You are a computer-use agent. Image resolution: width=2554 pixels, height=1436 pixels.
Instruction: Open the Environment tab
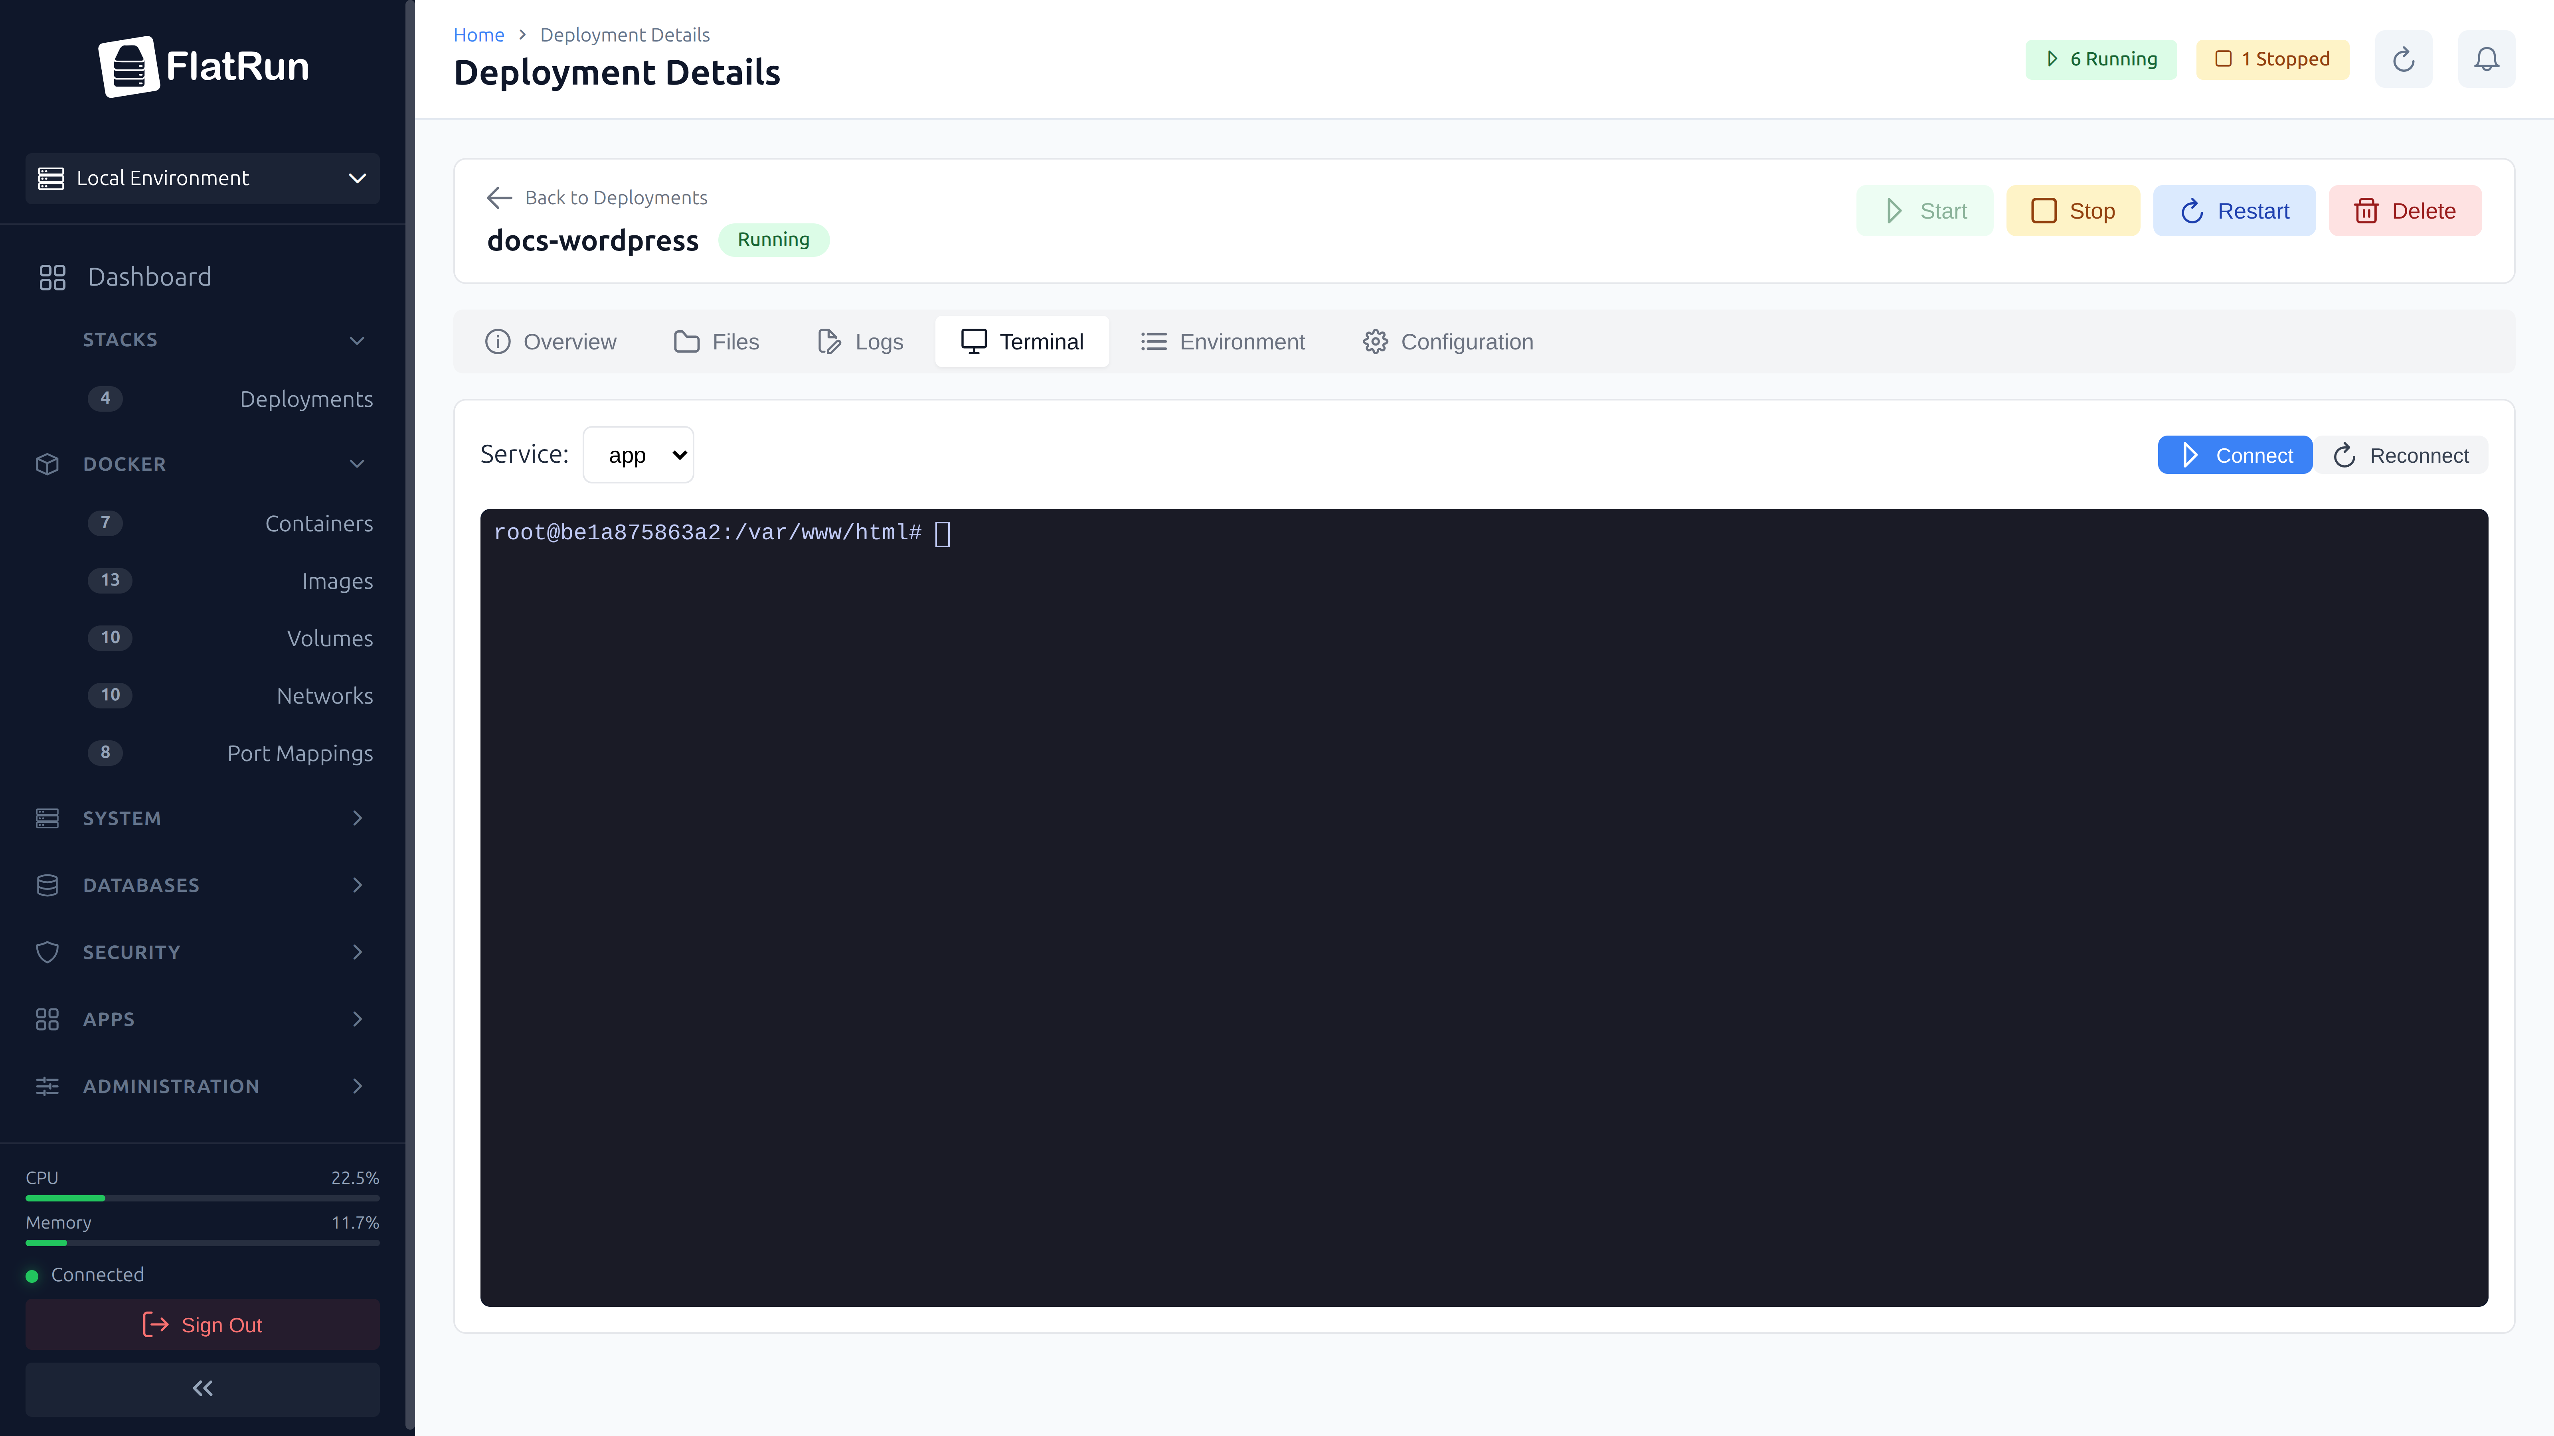coord(1222,342)
